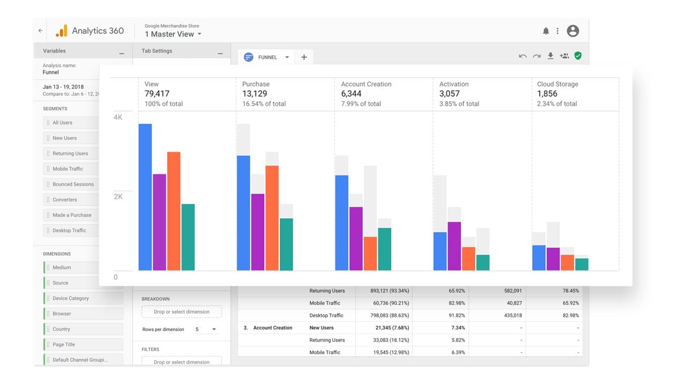Click the Account Creation step header

[x=384, y=94]
